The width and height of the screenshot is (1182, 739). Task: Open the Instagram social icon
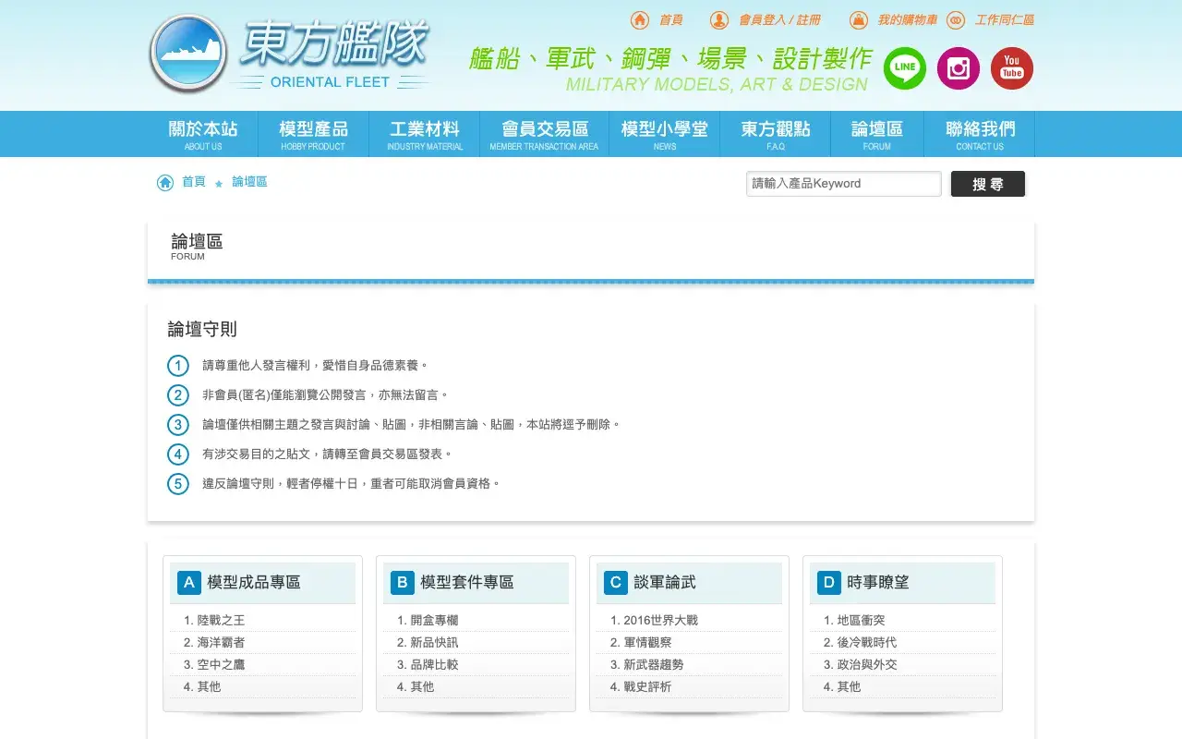(x=959, y=68)
